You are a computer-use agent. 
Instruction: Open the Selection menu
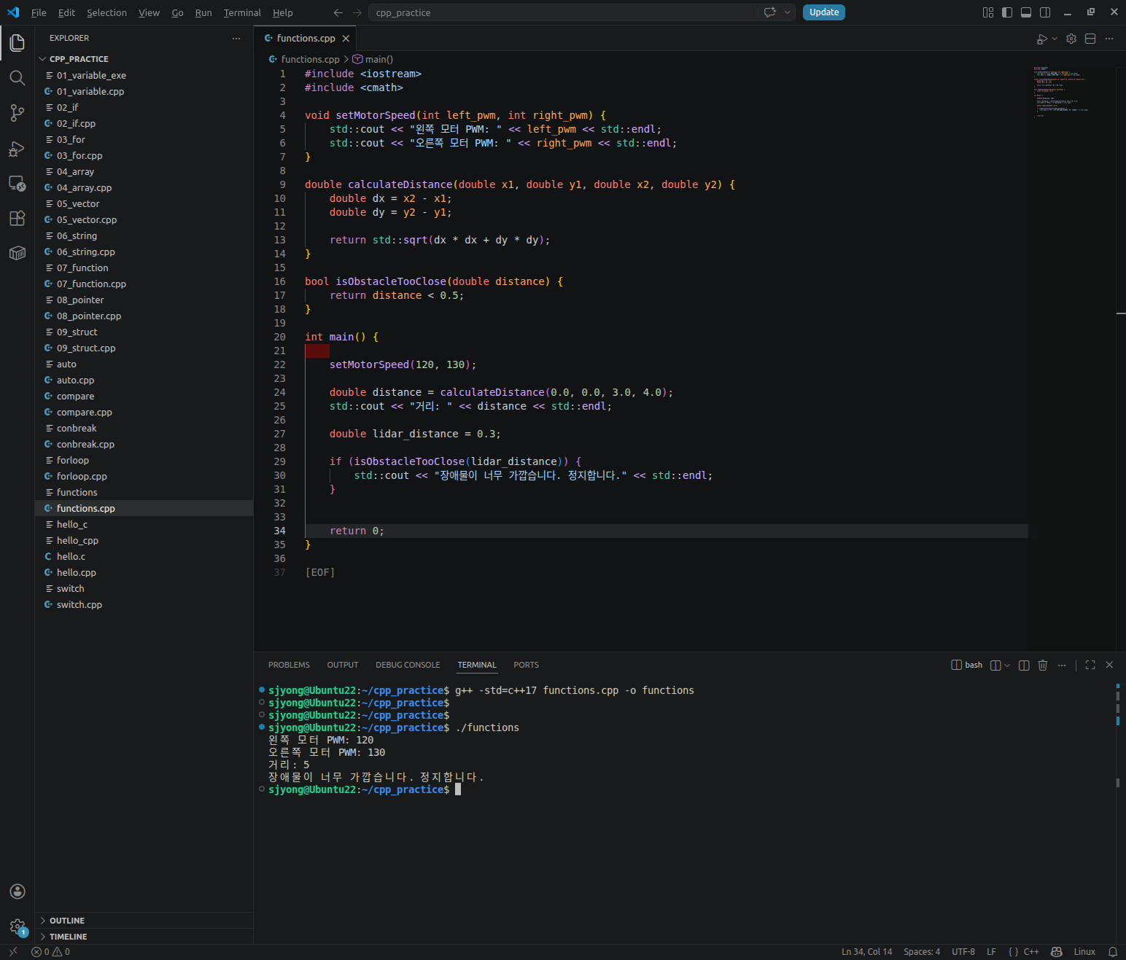(x=106, y=12)
